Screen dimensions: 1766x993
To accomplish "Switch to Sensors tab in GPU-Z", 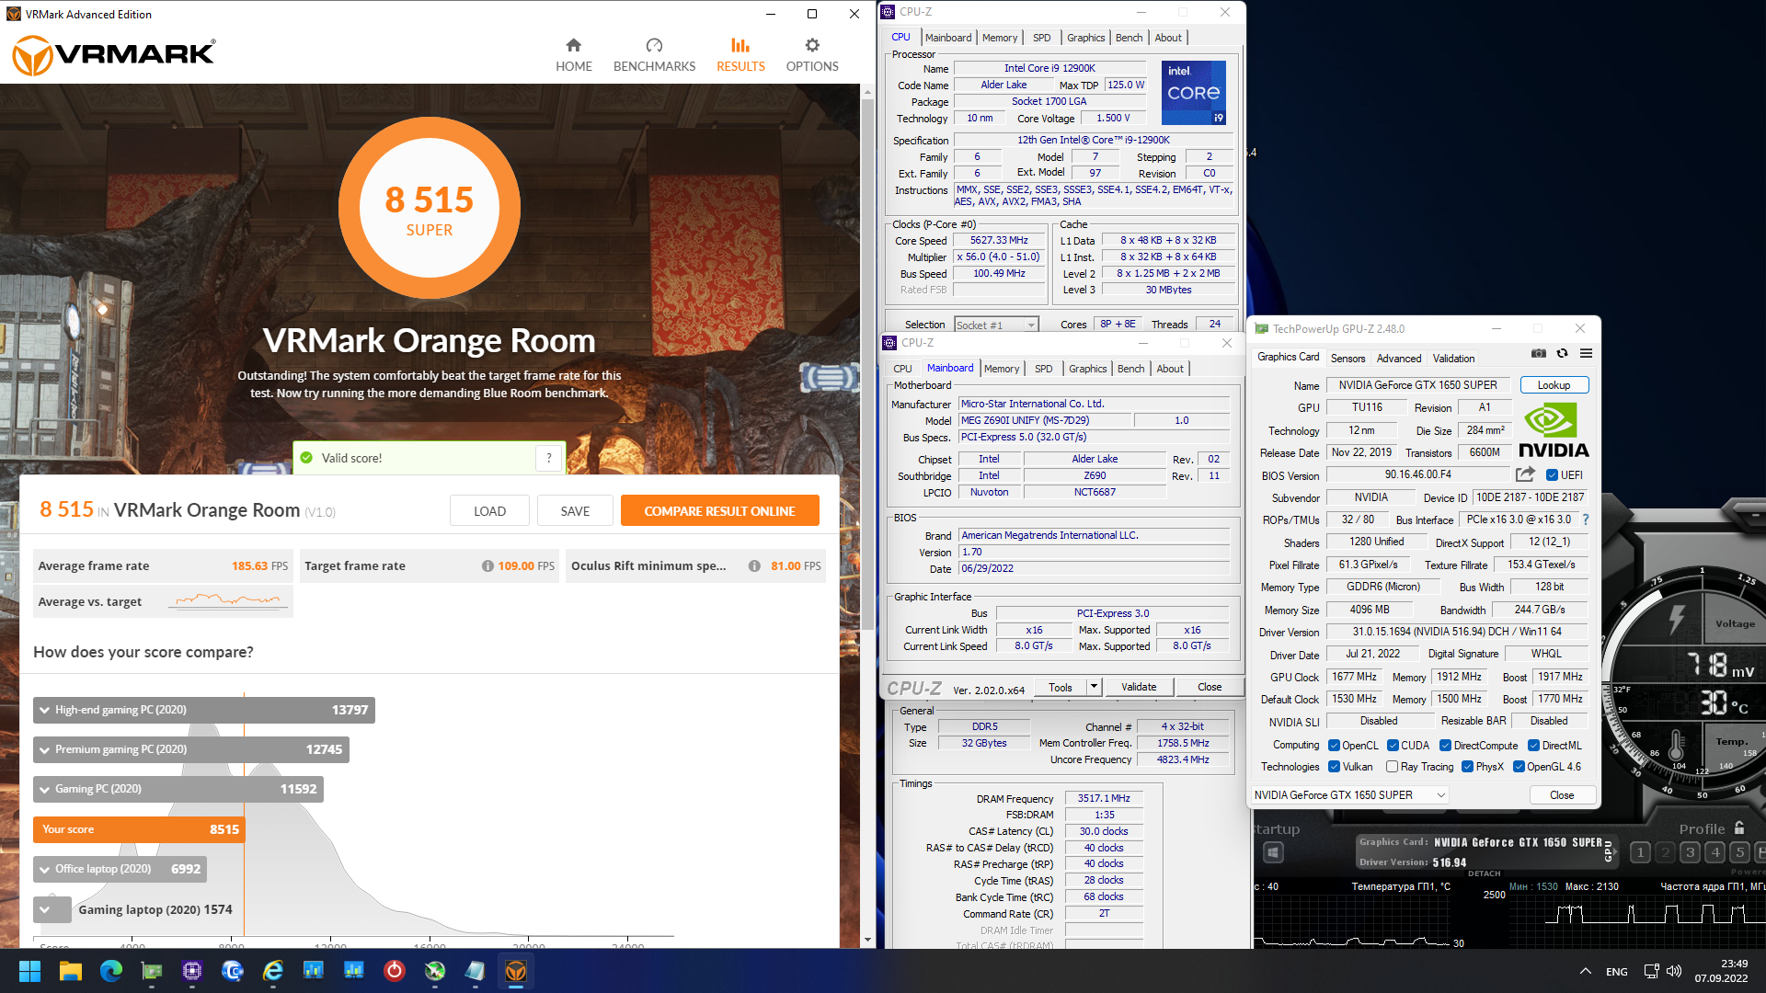I will 1347,358.
